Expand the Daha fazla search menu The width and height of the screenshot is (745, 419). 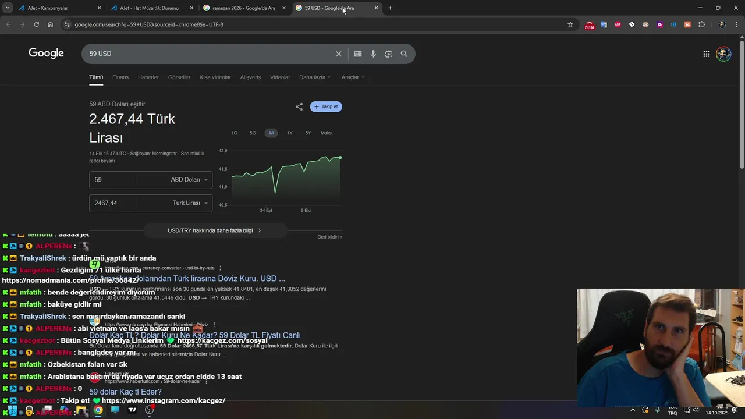point(314,77)
